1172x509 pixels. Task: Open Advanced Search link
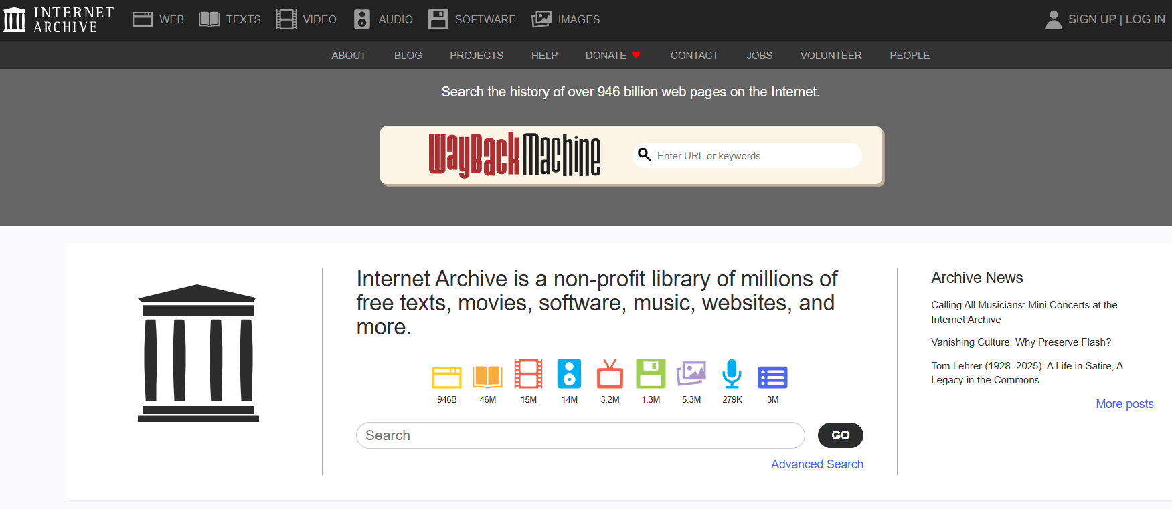click(x=817, y=464)
